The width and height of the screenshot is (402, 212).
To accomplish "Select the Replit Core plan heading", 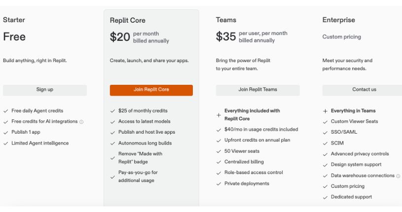I will tap(127, 21).
